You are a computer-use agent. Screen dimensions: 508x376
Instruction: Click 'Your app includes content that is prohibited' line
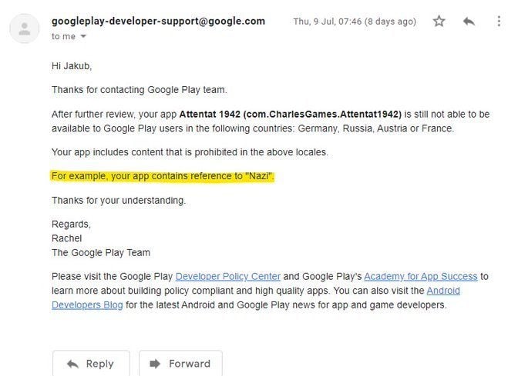[190, 152]
